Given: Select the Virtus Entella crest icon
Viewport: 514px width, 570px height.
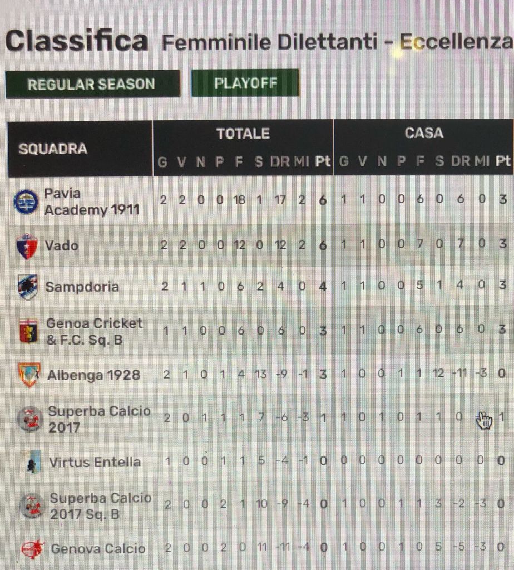Looking at the screenshot, I should click(32, 461).
